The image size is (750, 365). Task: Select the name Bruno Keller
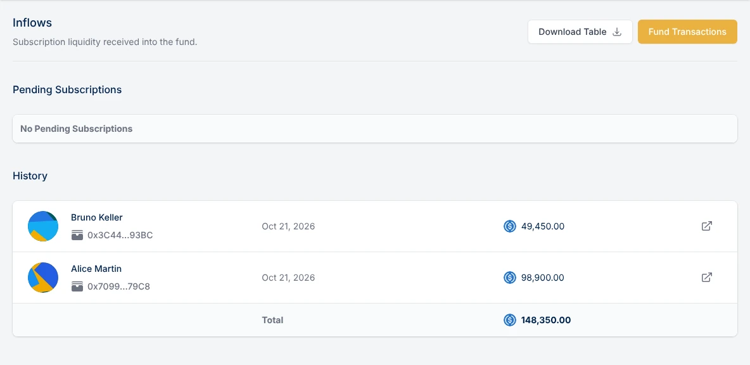97,217
